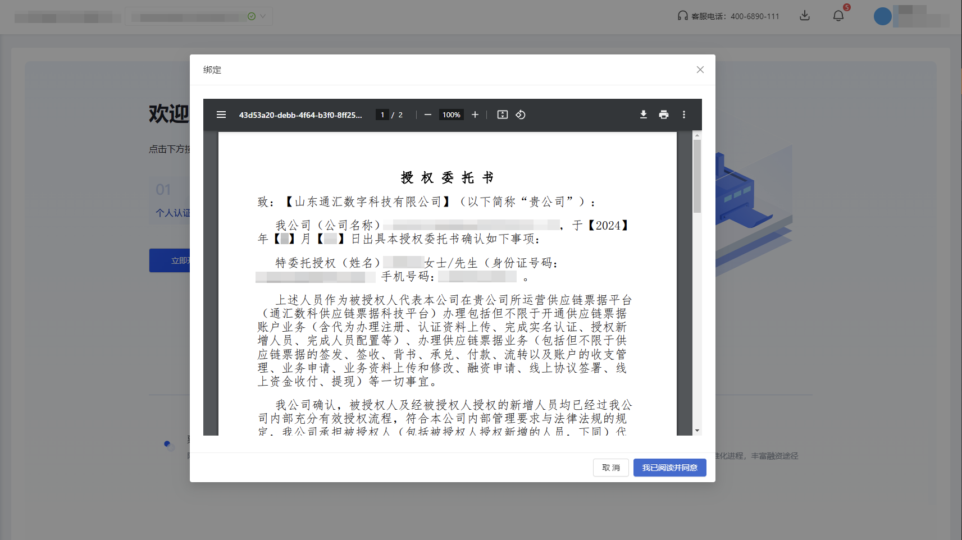Click PDF scrollbar down arrow
This screenshot has width=962, height=540.
click(x=697, y=431)
